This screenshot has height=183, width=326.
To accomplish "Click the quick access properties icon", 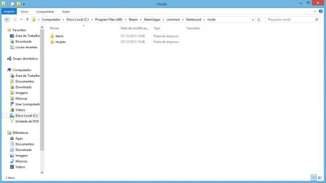I will point(13,4).
